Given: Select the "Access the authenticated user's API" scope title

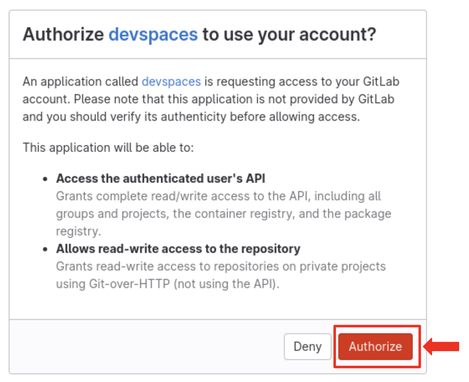Looking at the screenshot, I should 160,178.
